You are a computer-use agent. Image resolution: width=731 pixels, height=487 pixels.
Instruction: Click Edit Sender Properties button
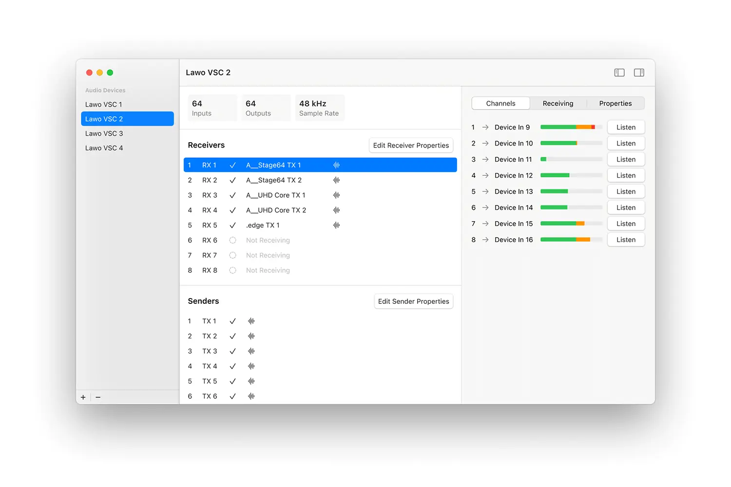pos(414,301)
